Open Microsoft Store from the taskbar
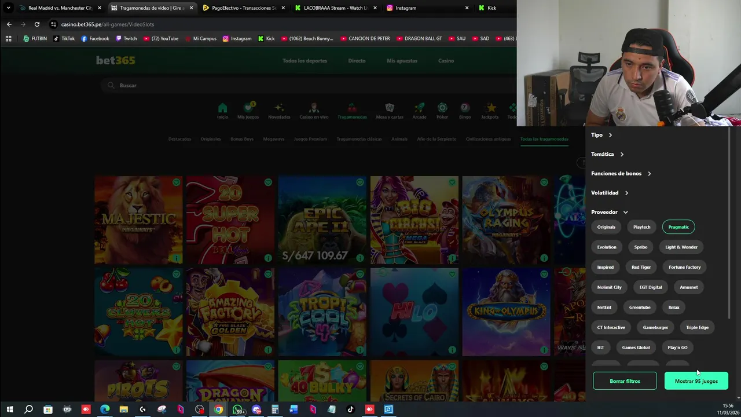The image size is (741, 417). [x=48, y=409]
